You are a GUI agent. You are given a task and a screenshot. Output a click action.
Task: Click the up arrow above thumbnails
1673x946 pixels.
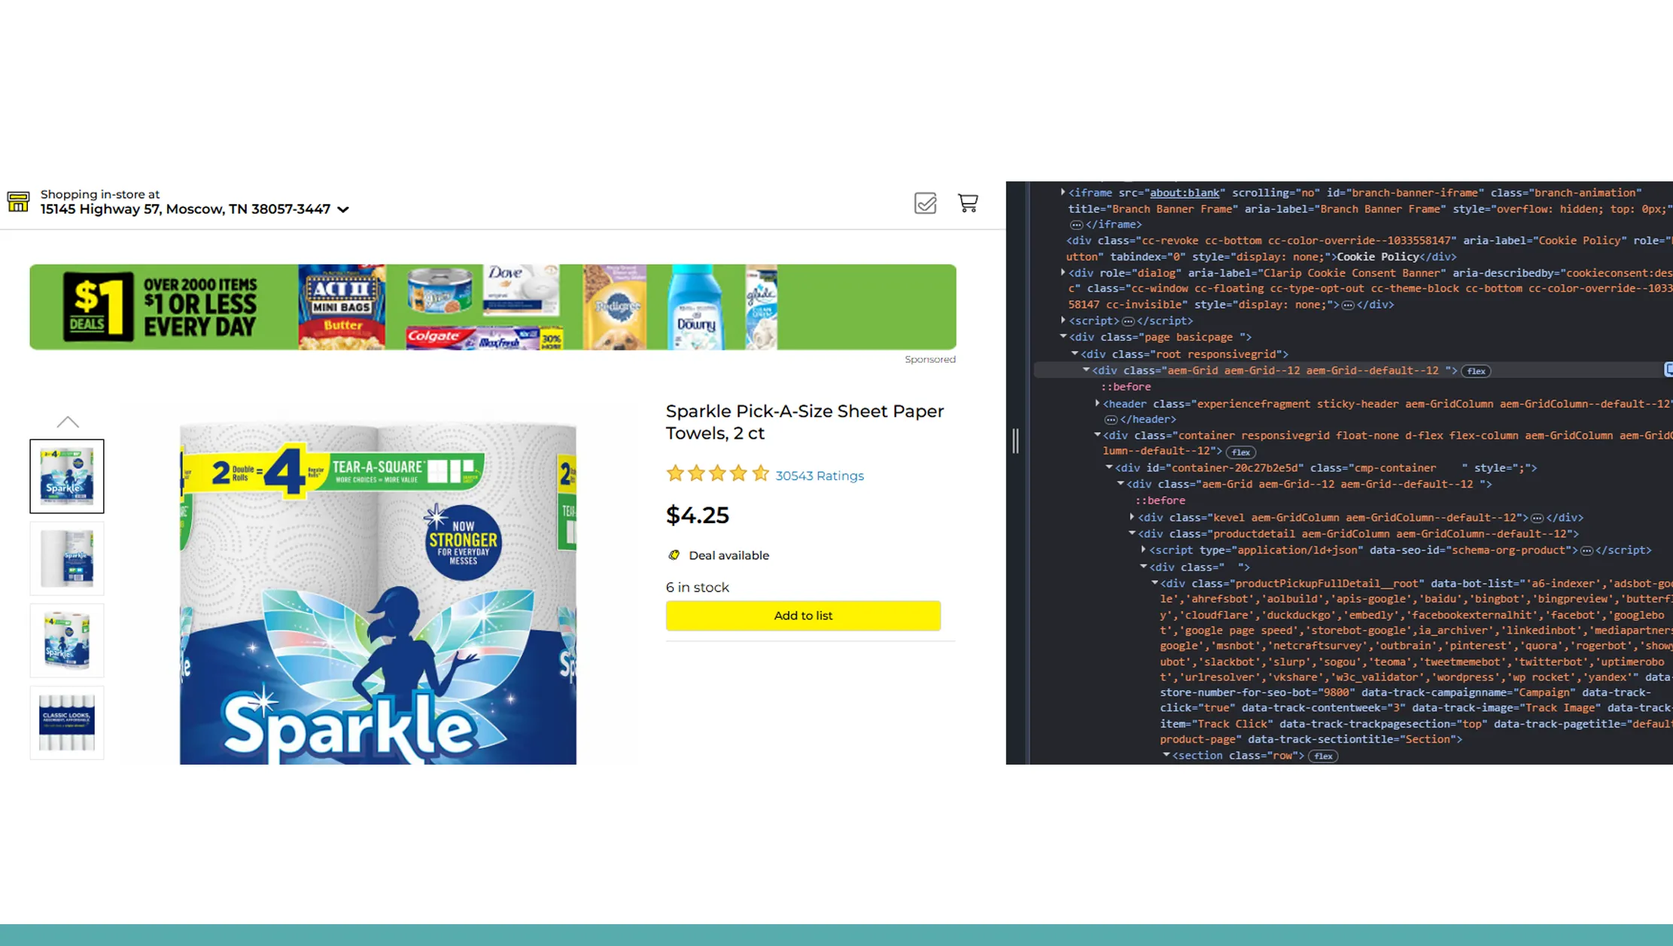pyautogui.click(x=67, y=421)
